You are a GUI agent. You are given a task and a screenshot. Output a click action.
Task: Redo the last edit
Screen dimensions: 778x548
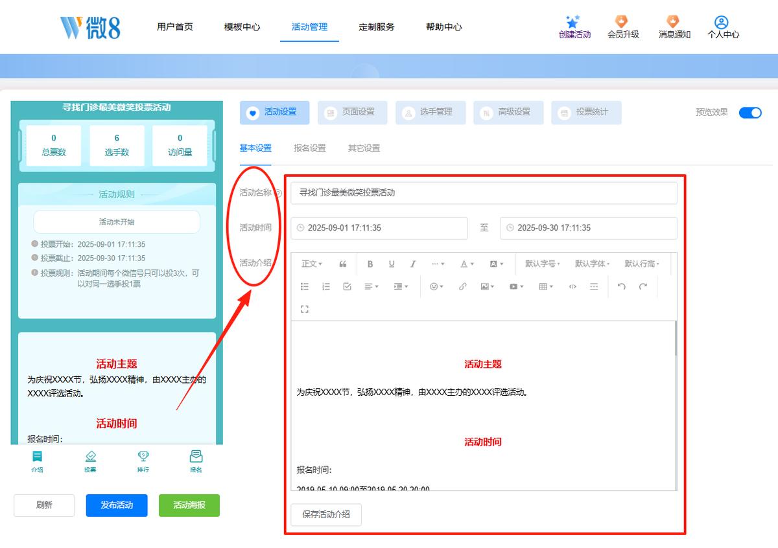[x=643, y=287]
